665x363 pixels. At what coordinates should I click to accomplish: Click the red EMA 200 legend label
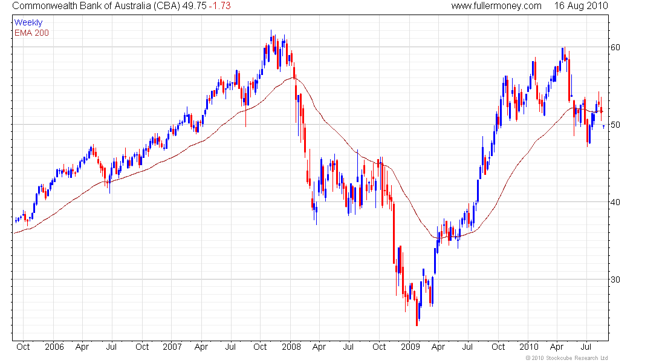click(x=31, y=33)
